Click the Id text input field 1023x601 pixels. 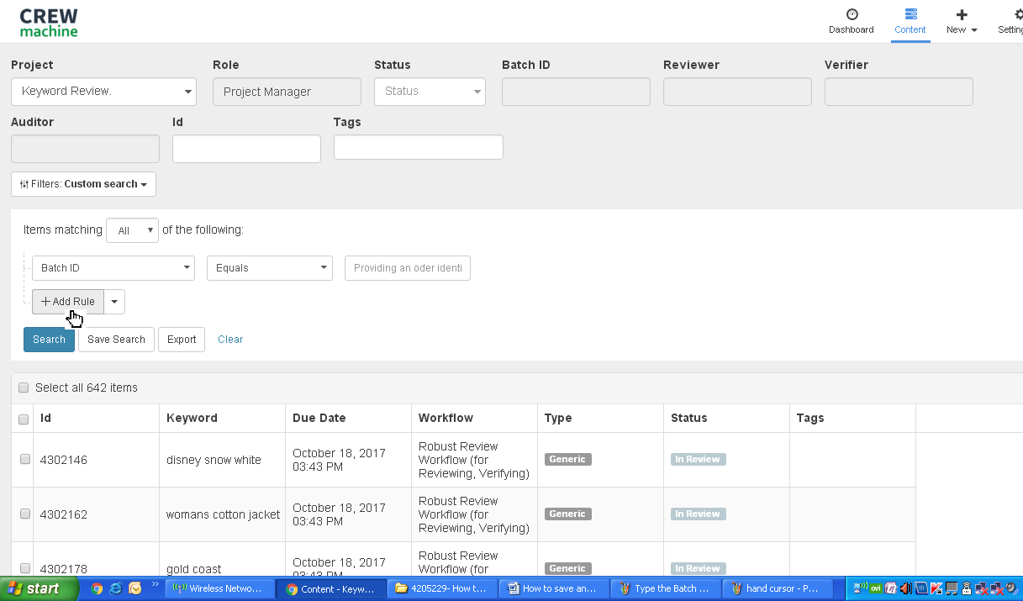coord(246,149)
